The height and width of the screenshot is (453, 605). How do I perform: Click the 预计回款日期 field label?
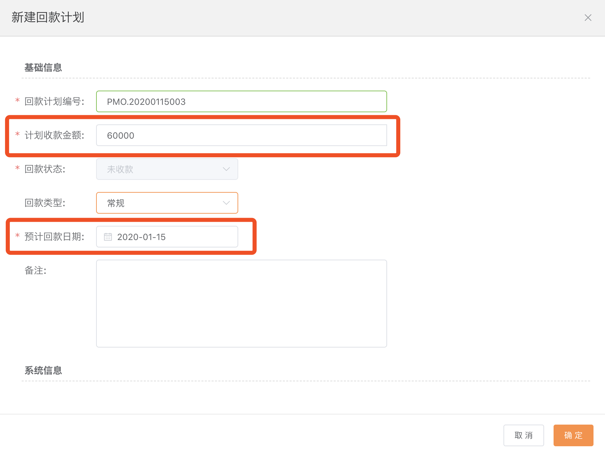(54, 237)
